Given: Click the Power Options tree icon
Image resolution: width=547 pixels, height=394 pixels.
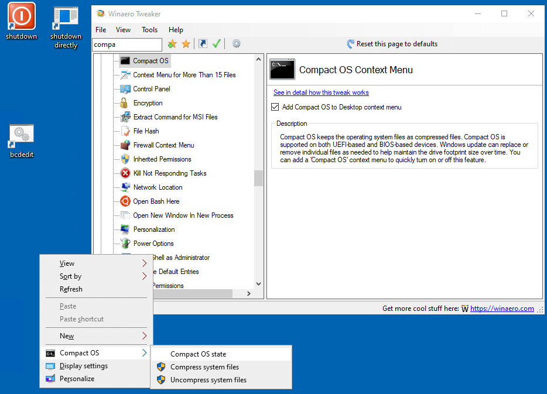Looking at the screenshot, I should click(x=125, y=244).
